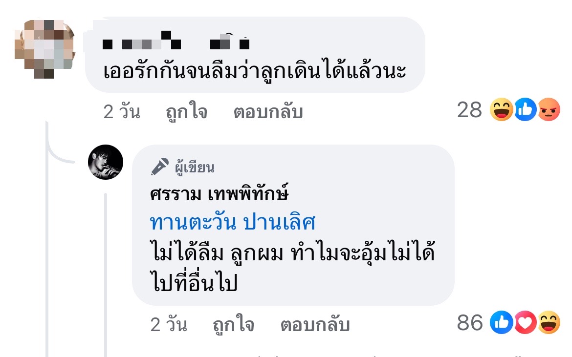Click the 2 วัน timestamp on first comment
This screenshot has height=357, width=572.
point(121,111)
